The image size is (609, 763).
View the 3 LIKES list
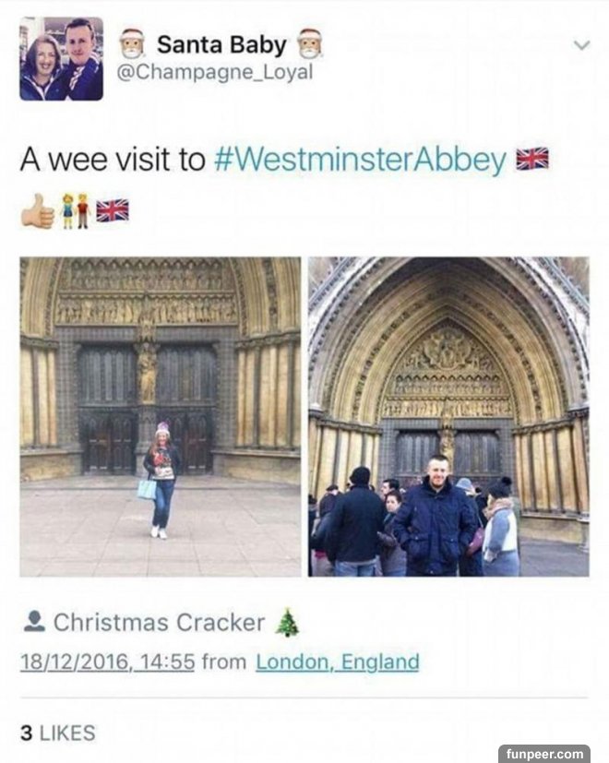(58, 733)
